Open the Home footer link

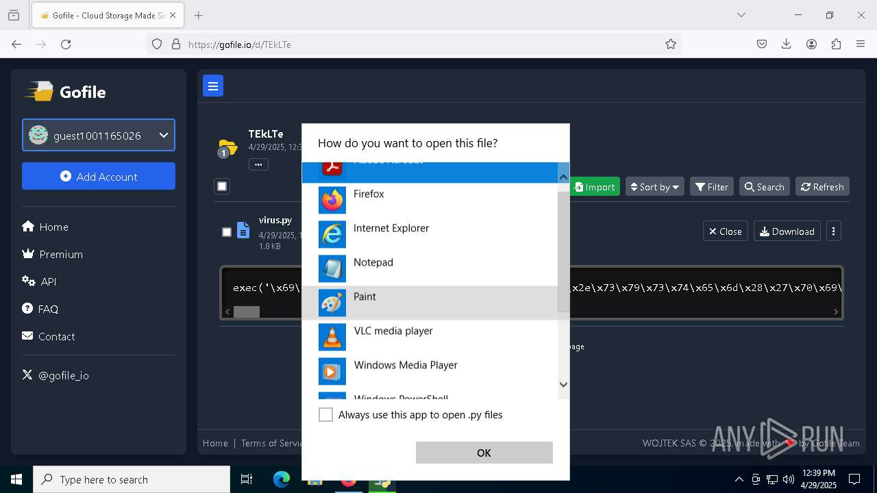pos(215,443)
